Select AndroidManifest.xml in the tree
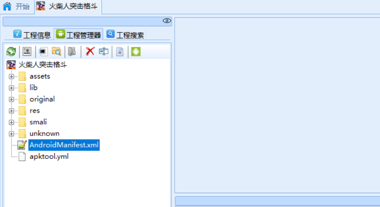 (x=64, y=145)
